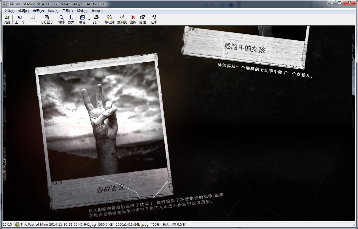The height and width of the screenshot is (229, 358).
Task: Click the *50% zoom level indicator
Action: pos(156,224)
